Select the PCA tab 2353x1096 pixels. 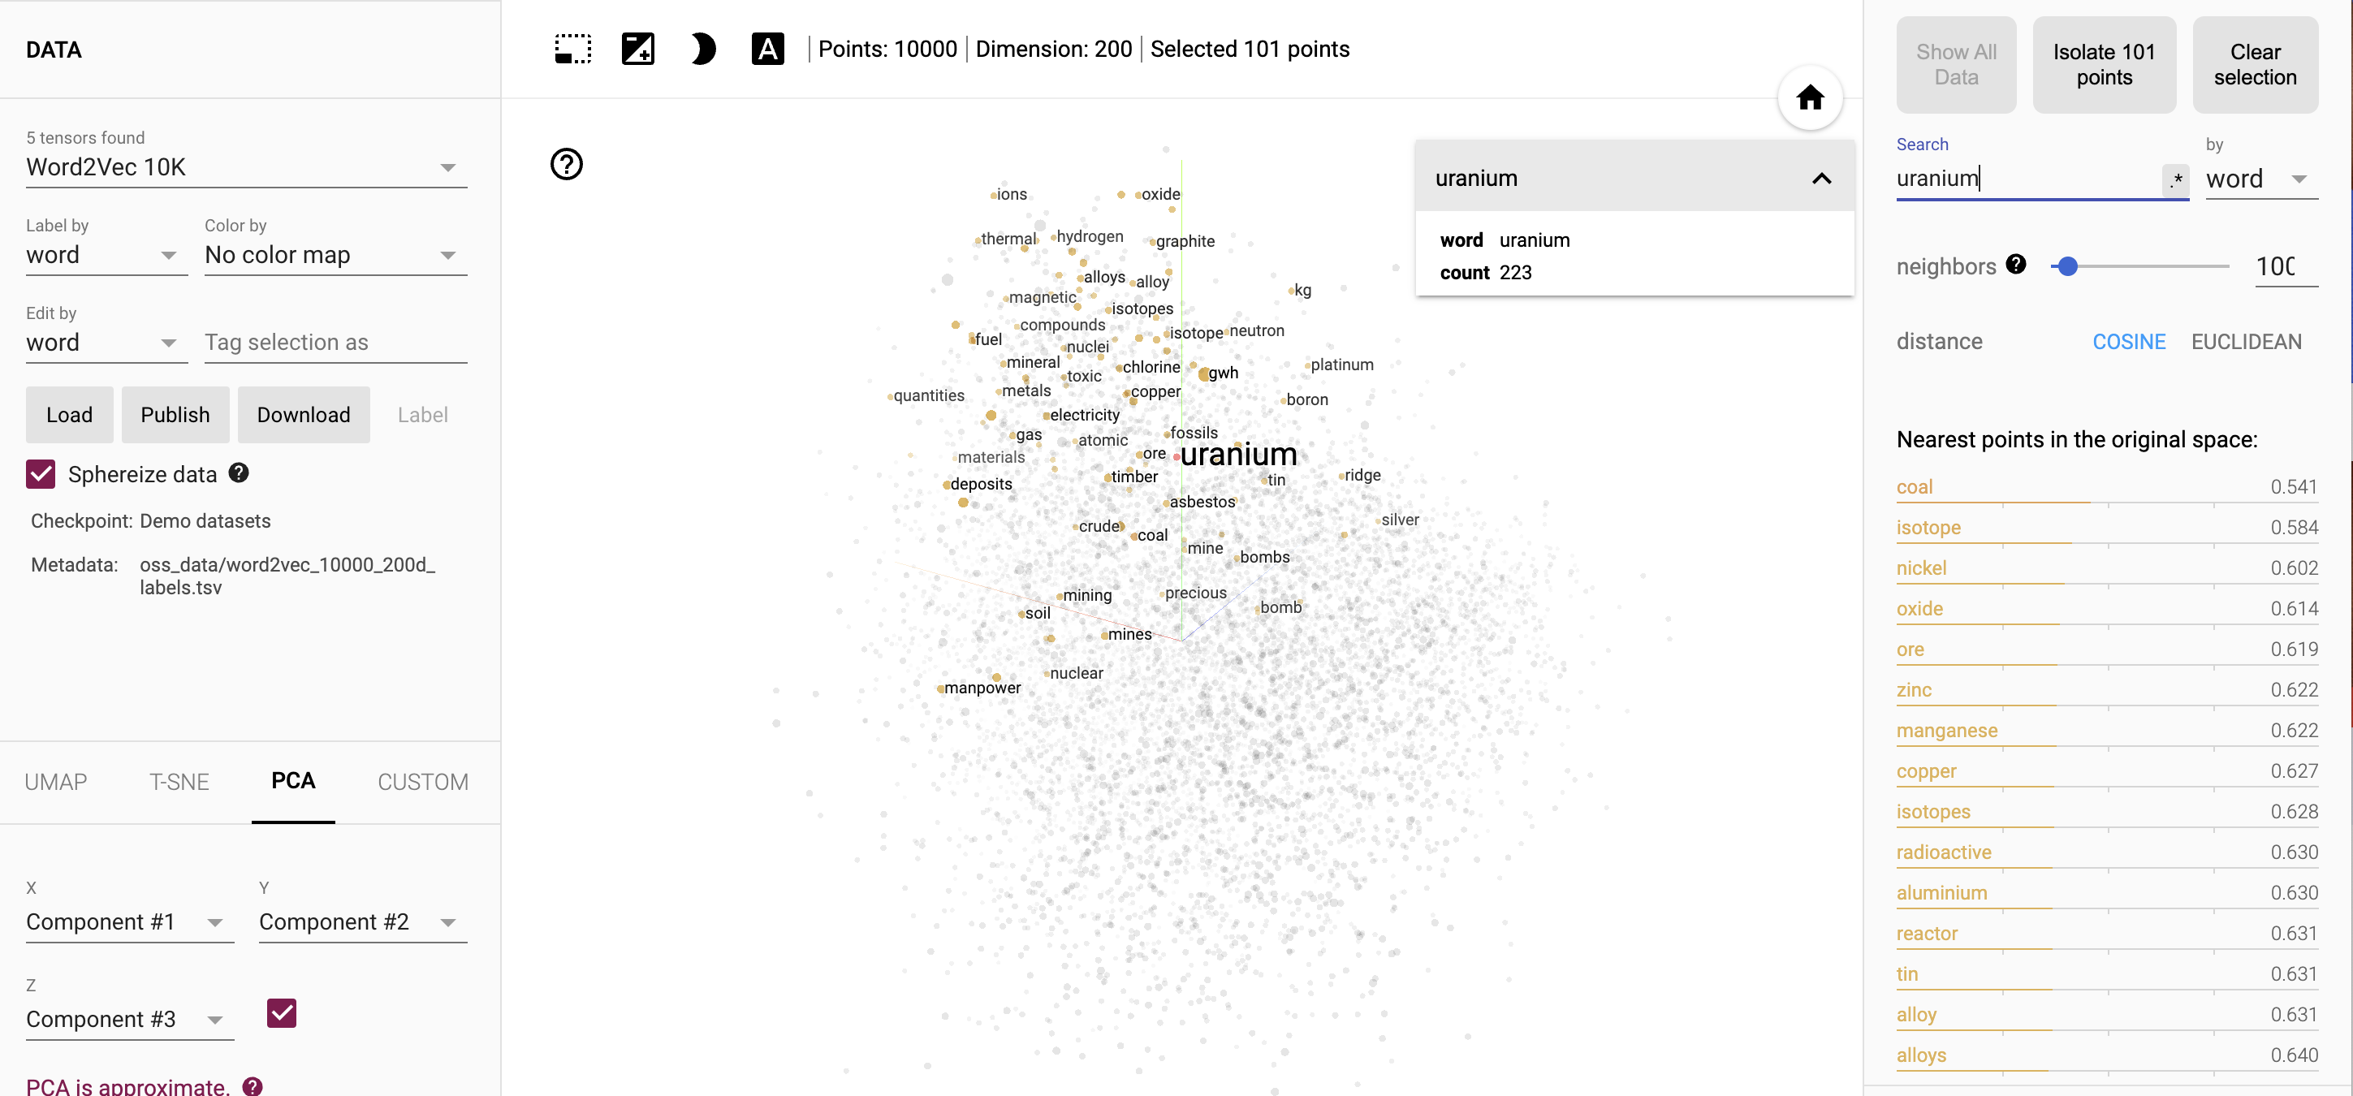coord(294,781)
